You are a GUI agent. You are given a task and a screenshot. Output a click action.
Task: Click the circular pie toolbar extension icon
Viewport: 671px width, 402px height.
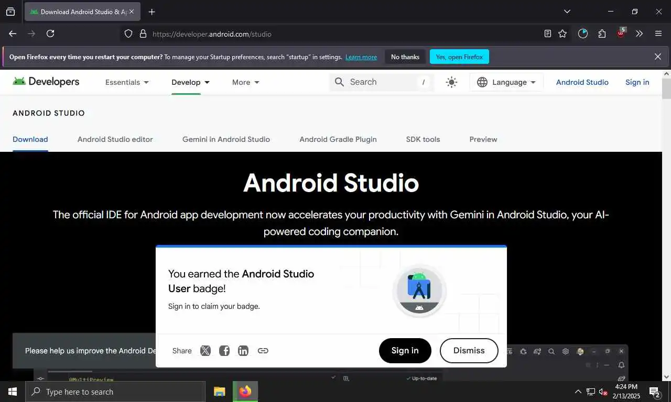[x=583, y=33]
